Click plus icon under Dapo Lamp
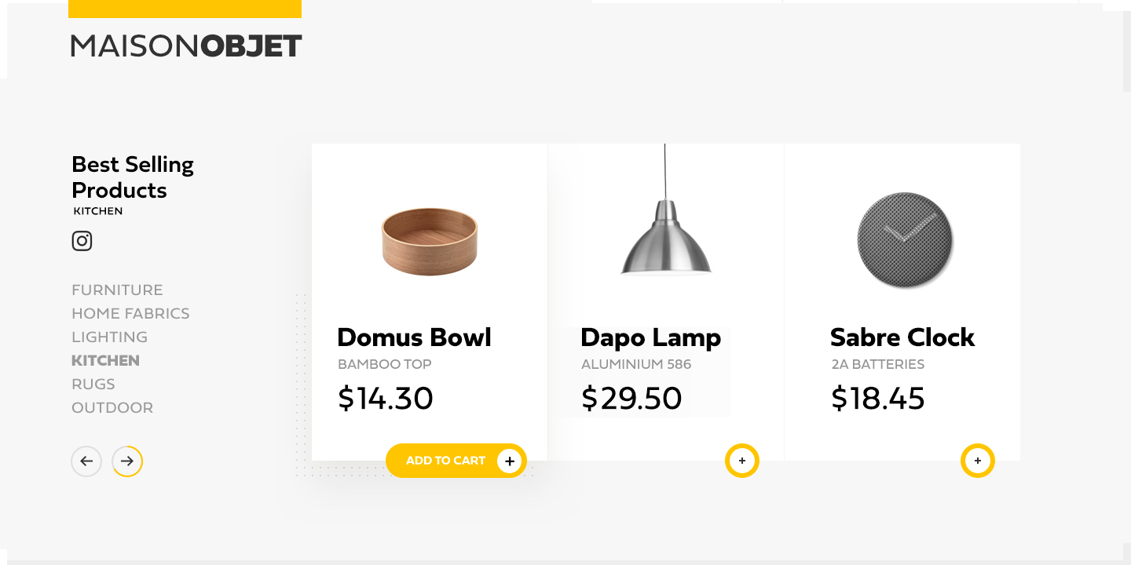Image resolution: width=1131 pixels, height=565 pixels. coord(742,461)
